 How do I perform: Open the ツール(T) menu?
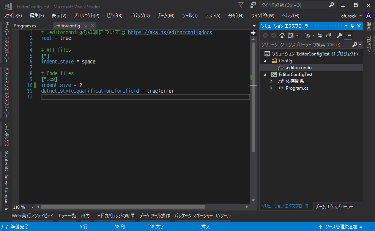pos(190,16)
